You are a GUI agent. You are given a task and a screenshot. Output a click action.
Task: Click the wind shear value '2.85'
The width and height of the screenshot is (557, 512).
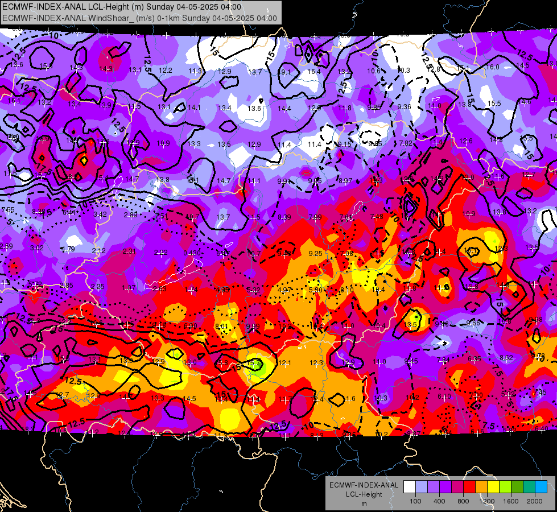[x=67, y=286]
